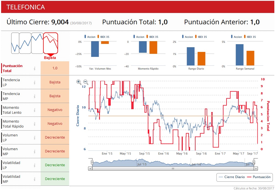Click the Accion bar in Rango Diario chart
This screenshot has width=276, height=193.
click(191, 56)
